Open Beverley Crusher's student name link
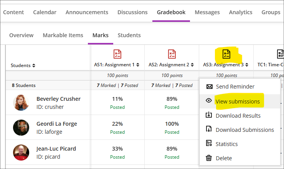 (x=58, y=99)
